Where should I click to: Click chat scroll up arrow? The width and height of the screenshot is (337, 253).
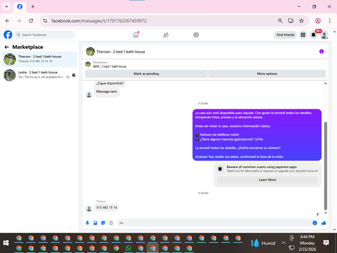[x=326, y=84]
